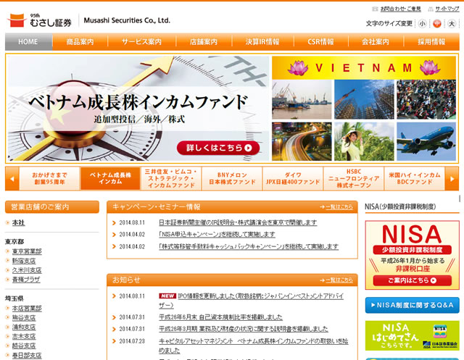This screenshot has height=360, width=464.
Task: Open the 熊谷支店 branch link
Action: pos(24,318)
